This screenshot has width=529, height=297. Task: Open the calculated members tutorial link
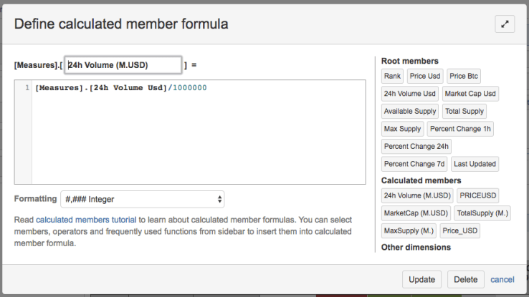pos(86,220)
